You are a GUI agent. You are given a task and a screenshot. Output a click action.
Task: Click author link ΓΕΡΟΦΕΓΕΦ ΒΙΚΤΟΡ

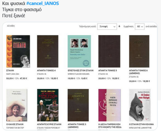[x=15, y=128]
